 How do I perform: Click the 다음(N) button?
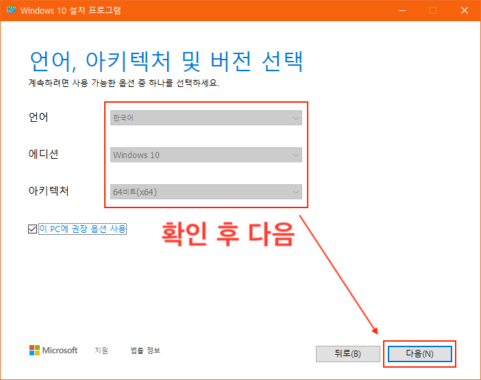click(419, 354)
